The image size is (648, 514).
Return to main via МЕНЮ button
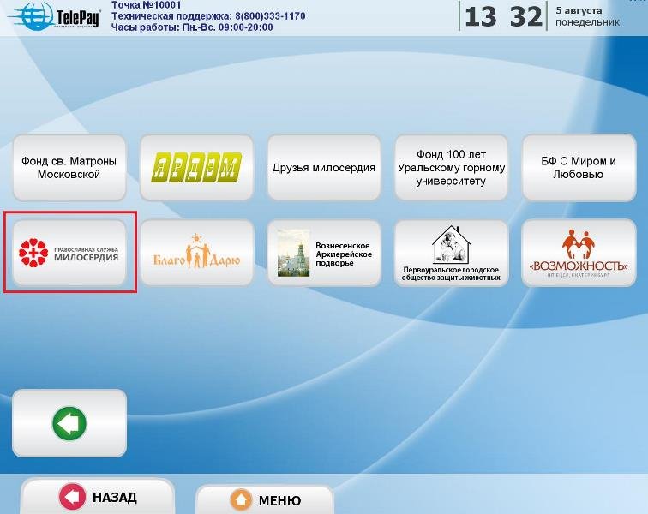coord(265,500)
